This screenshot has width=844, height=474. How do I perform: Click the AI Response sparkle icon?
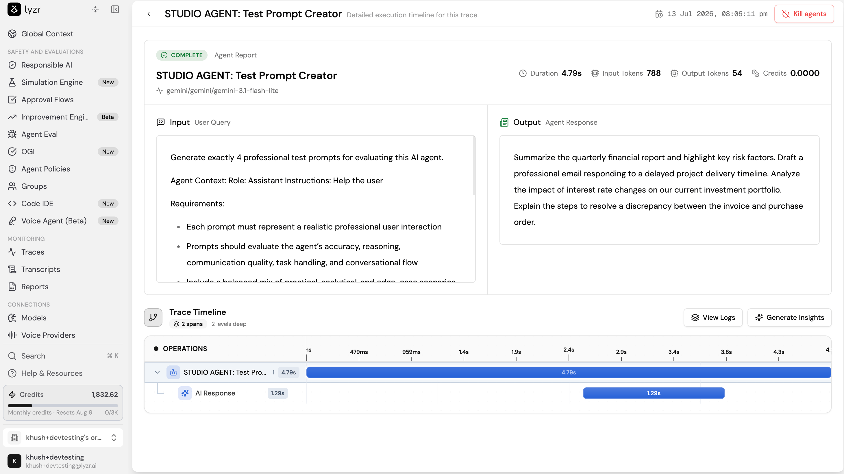pos(185,393)
